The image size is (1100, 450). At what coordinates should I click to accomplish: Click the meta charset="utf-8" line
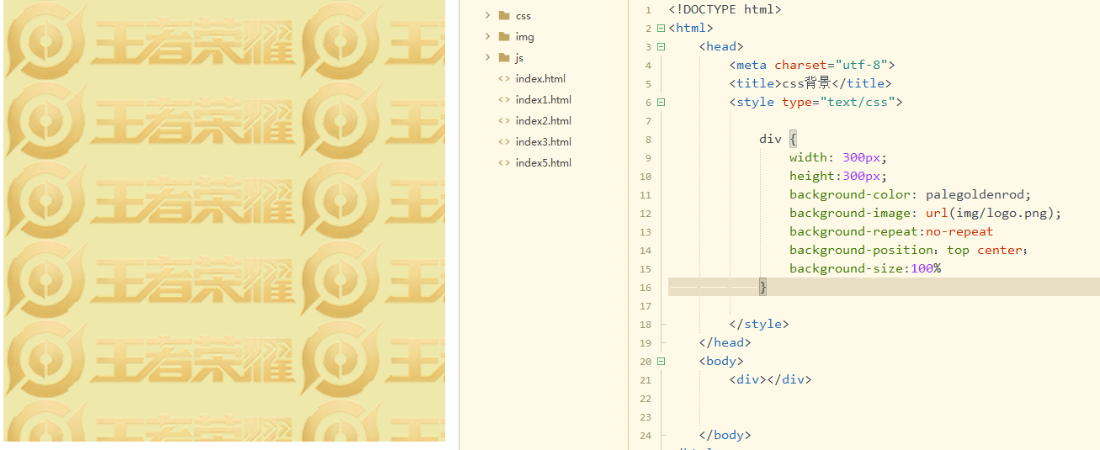tap(812, 65)
